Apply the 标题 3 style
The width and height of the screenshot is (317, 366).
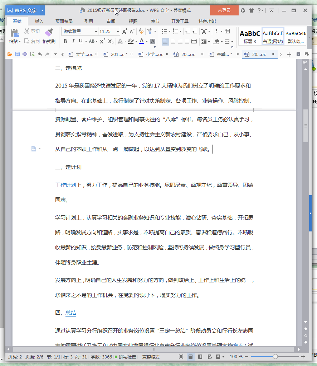tap(249, 36)
